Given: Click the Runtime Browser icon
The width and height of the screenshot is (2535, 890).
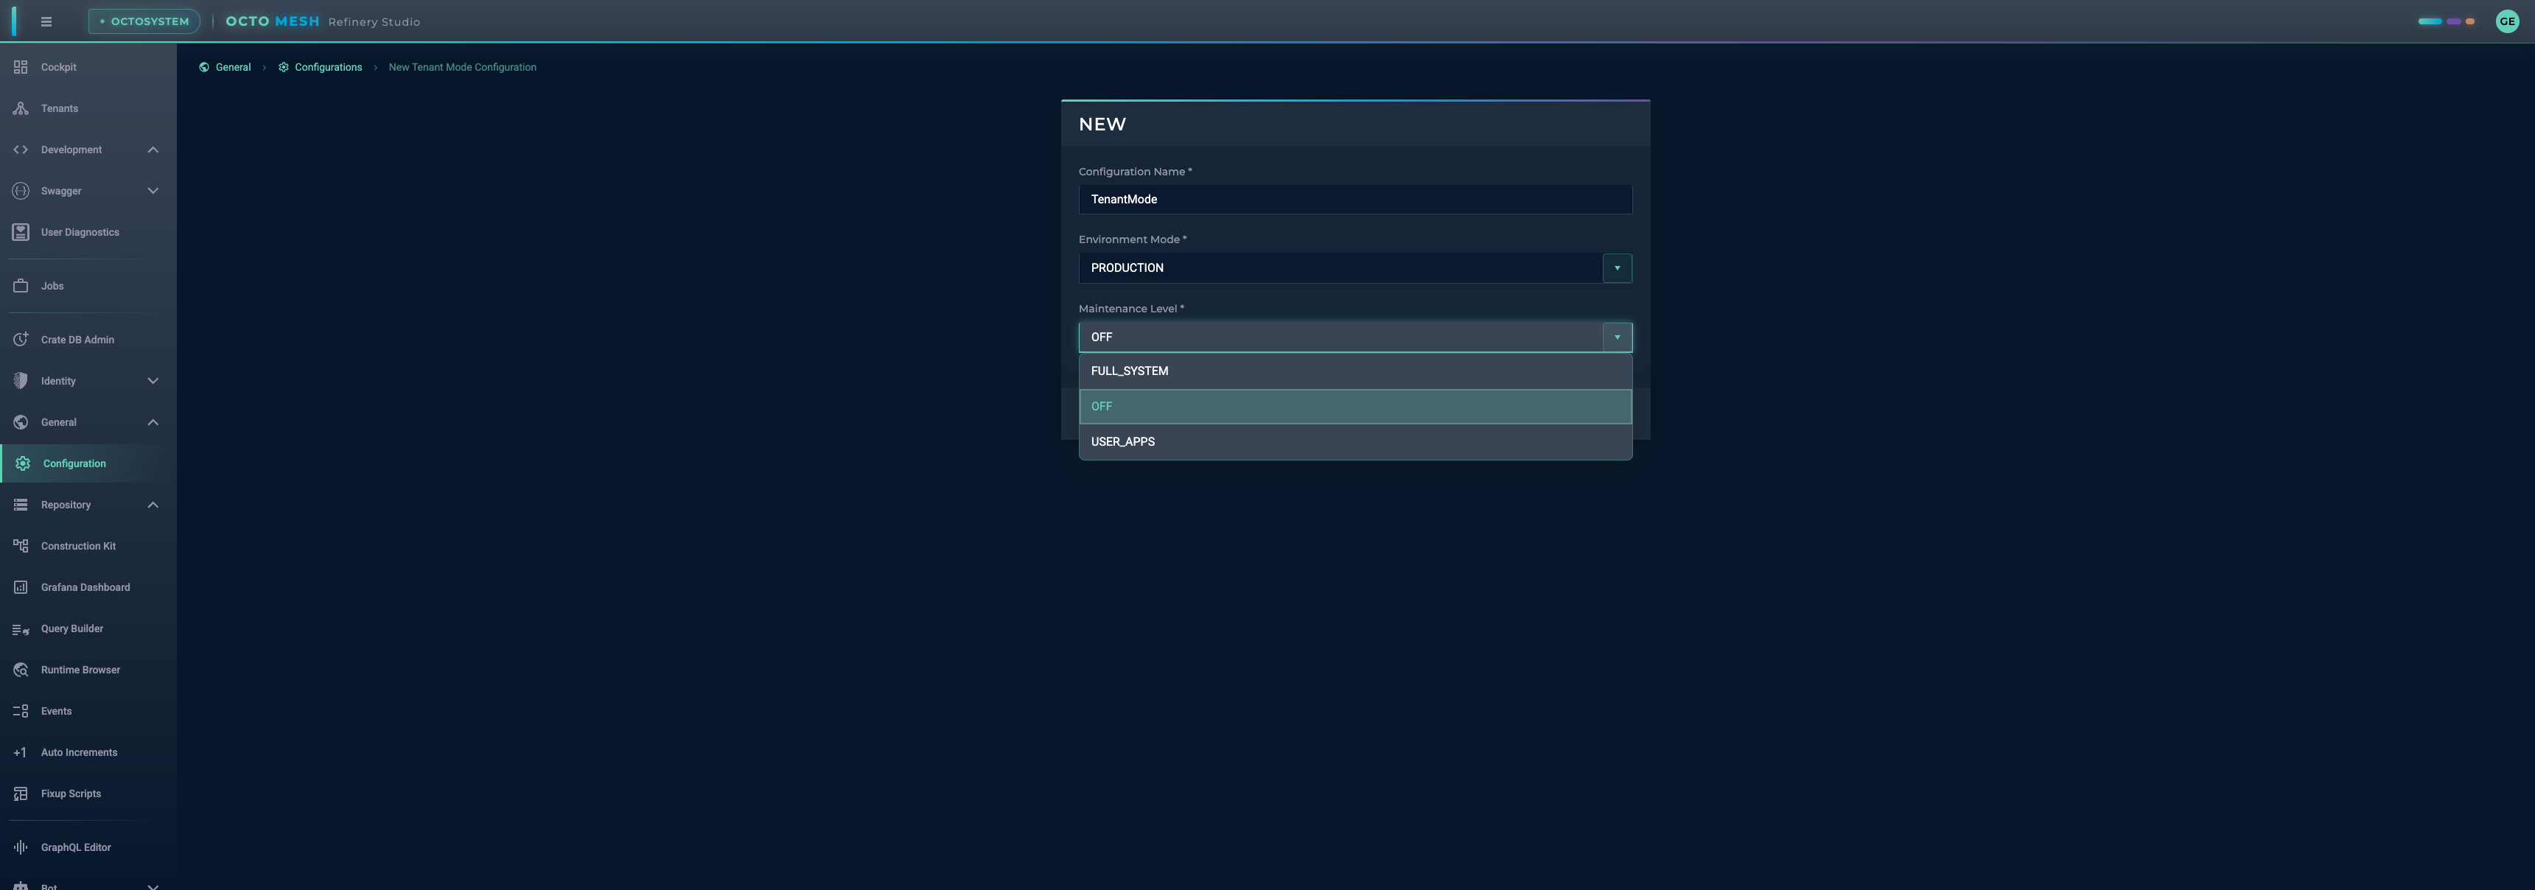Looking at the screenshot, I should (x=21, y=670).
